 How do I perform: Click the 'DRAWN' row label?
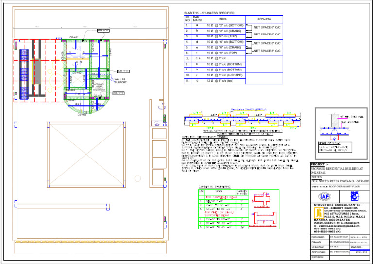[x=316, y=242]
